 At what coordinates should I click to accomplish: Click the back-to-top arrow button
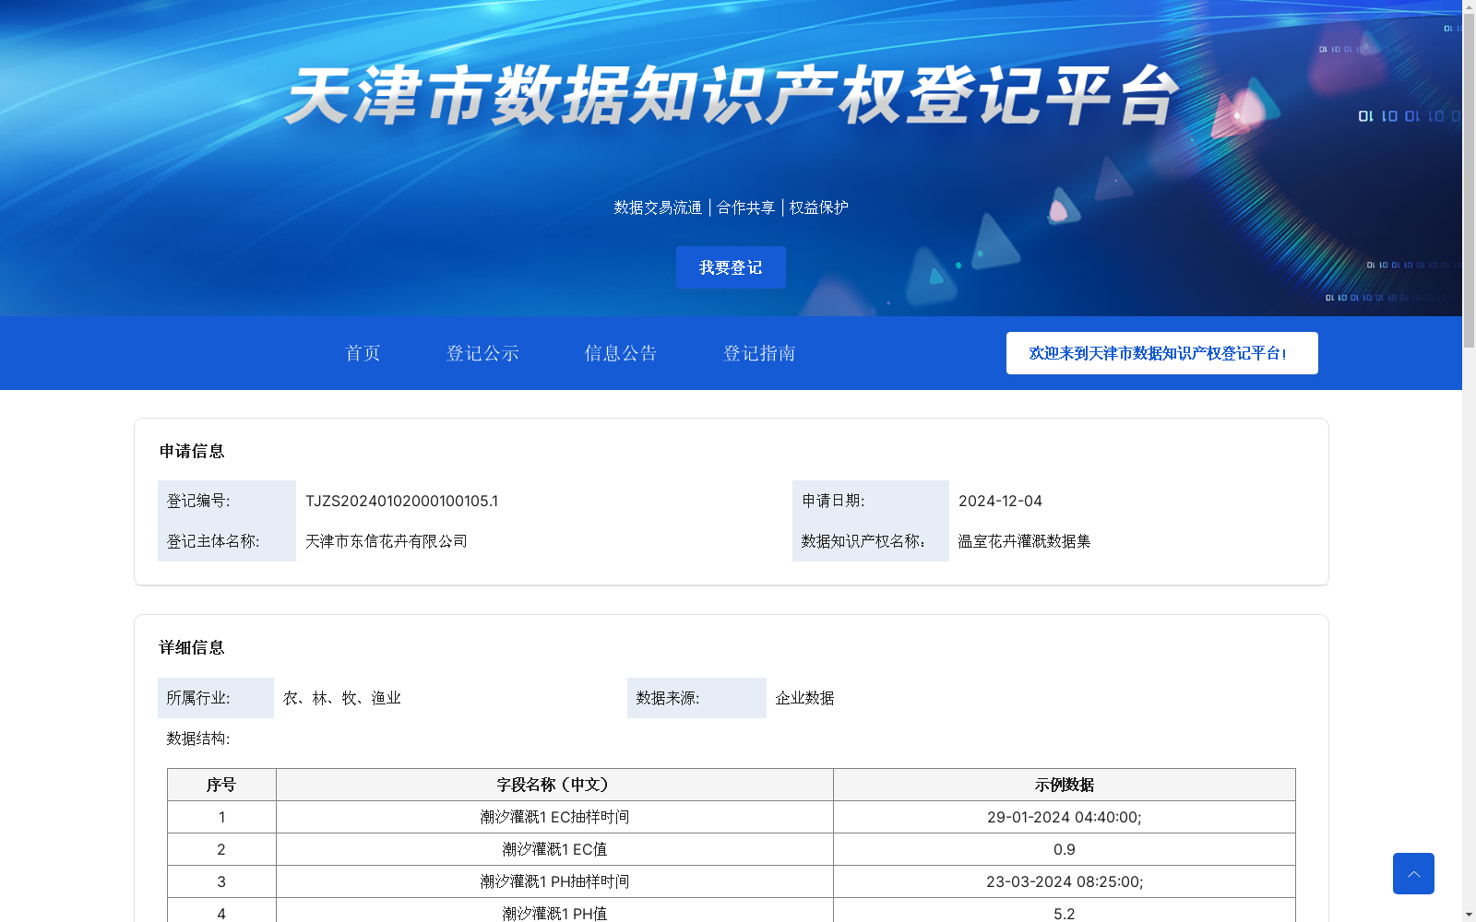click(1413, 873)
